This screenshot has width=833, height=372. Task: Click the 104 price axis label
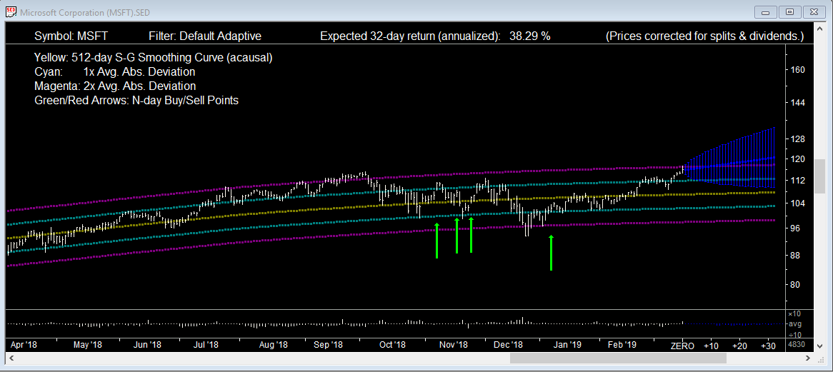(799, 203)
